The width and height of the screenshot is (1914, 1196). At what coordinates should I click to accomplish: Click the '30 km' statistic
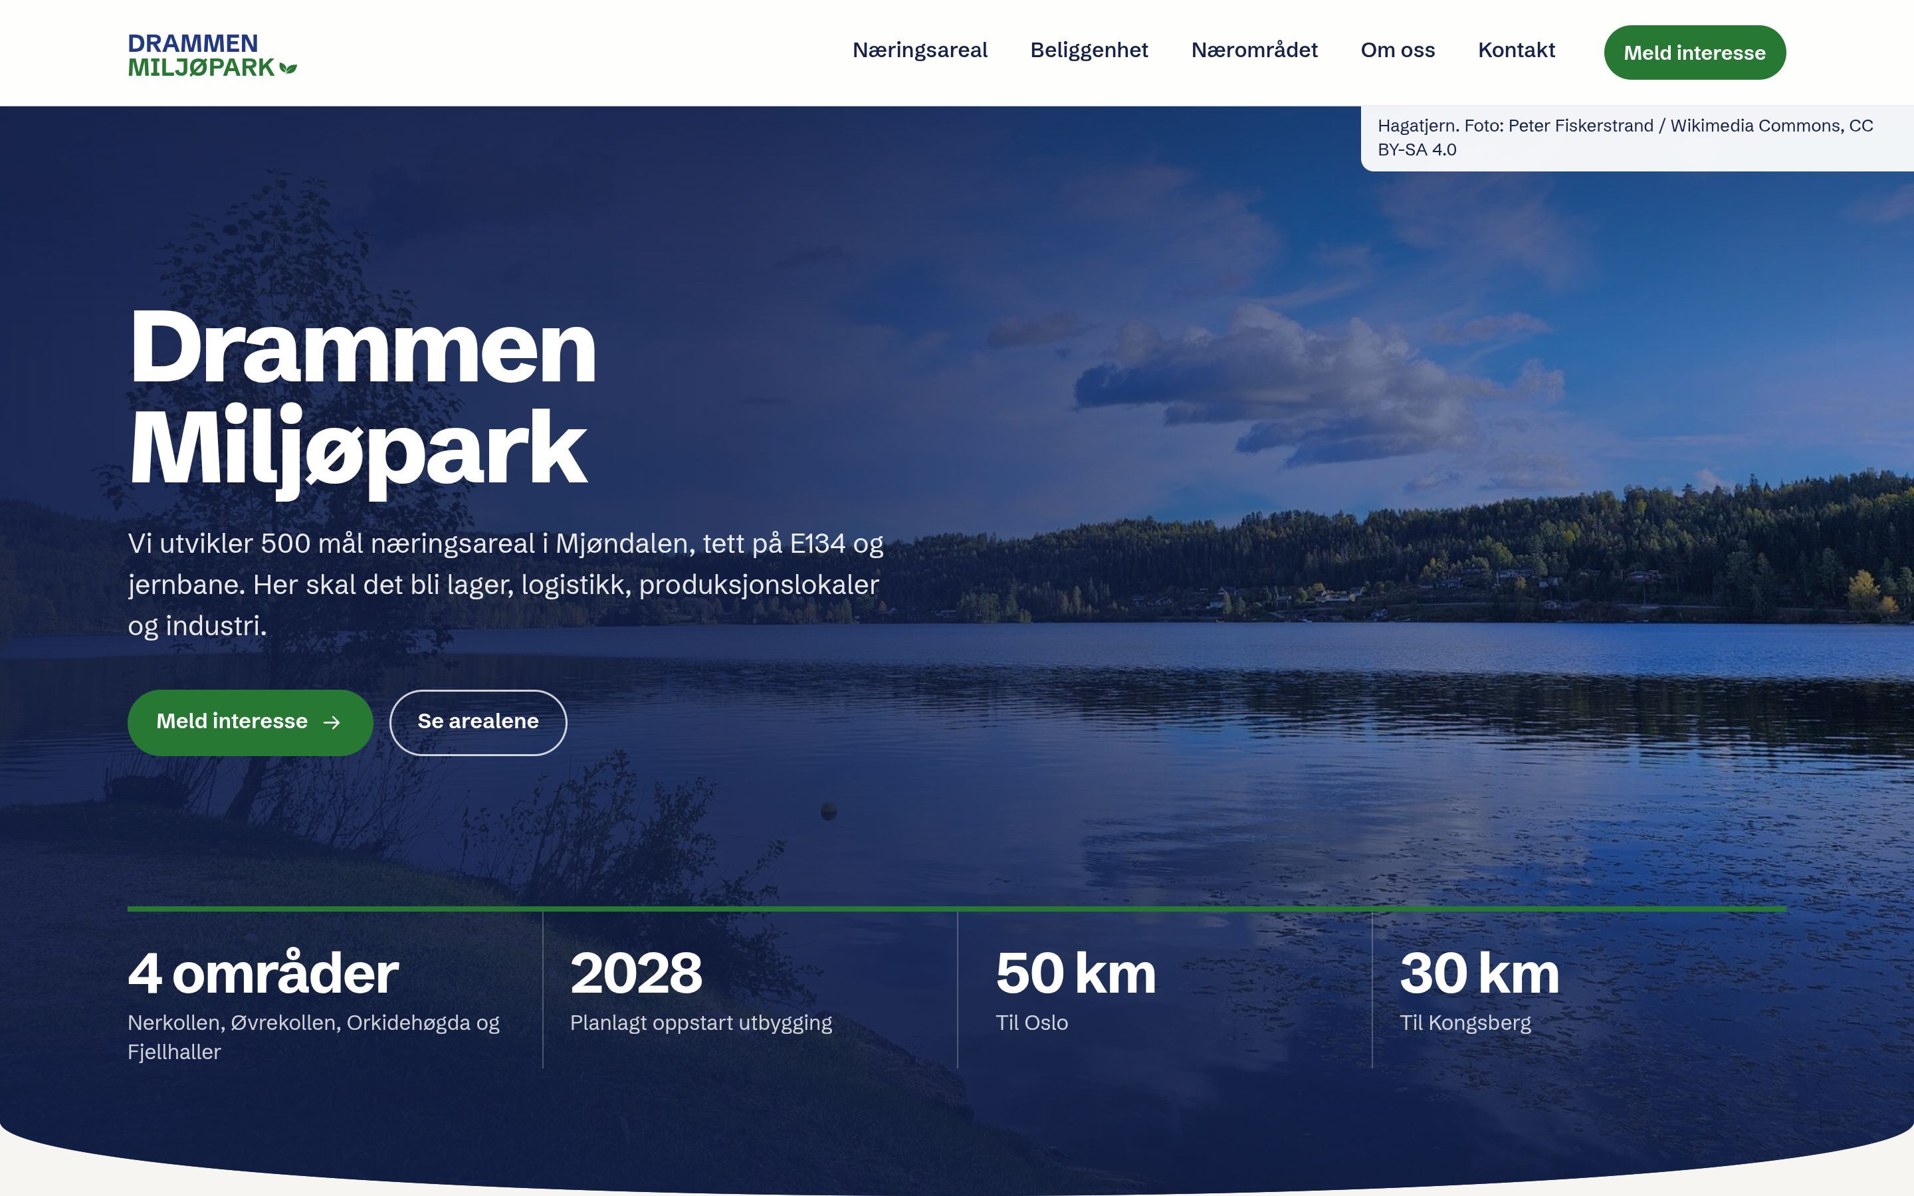[x=1479, y=973]
